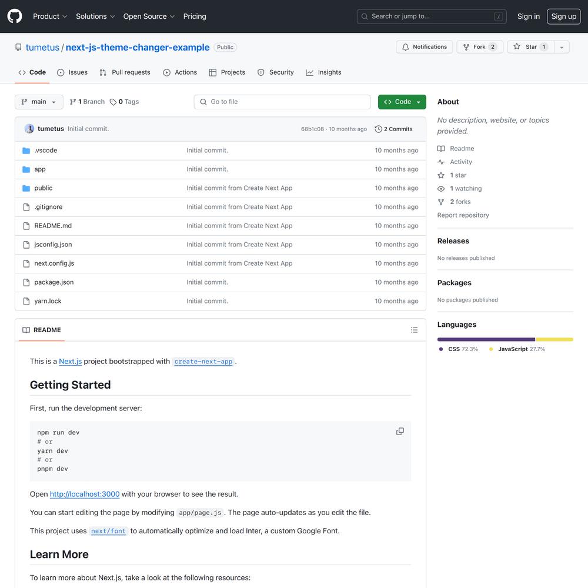The height and width of the screenshot is (588, 588).
Task: Switch to the Issues tab
Action: point(72,72)
